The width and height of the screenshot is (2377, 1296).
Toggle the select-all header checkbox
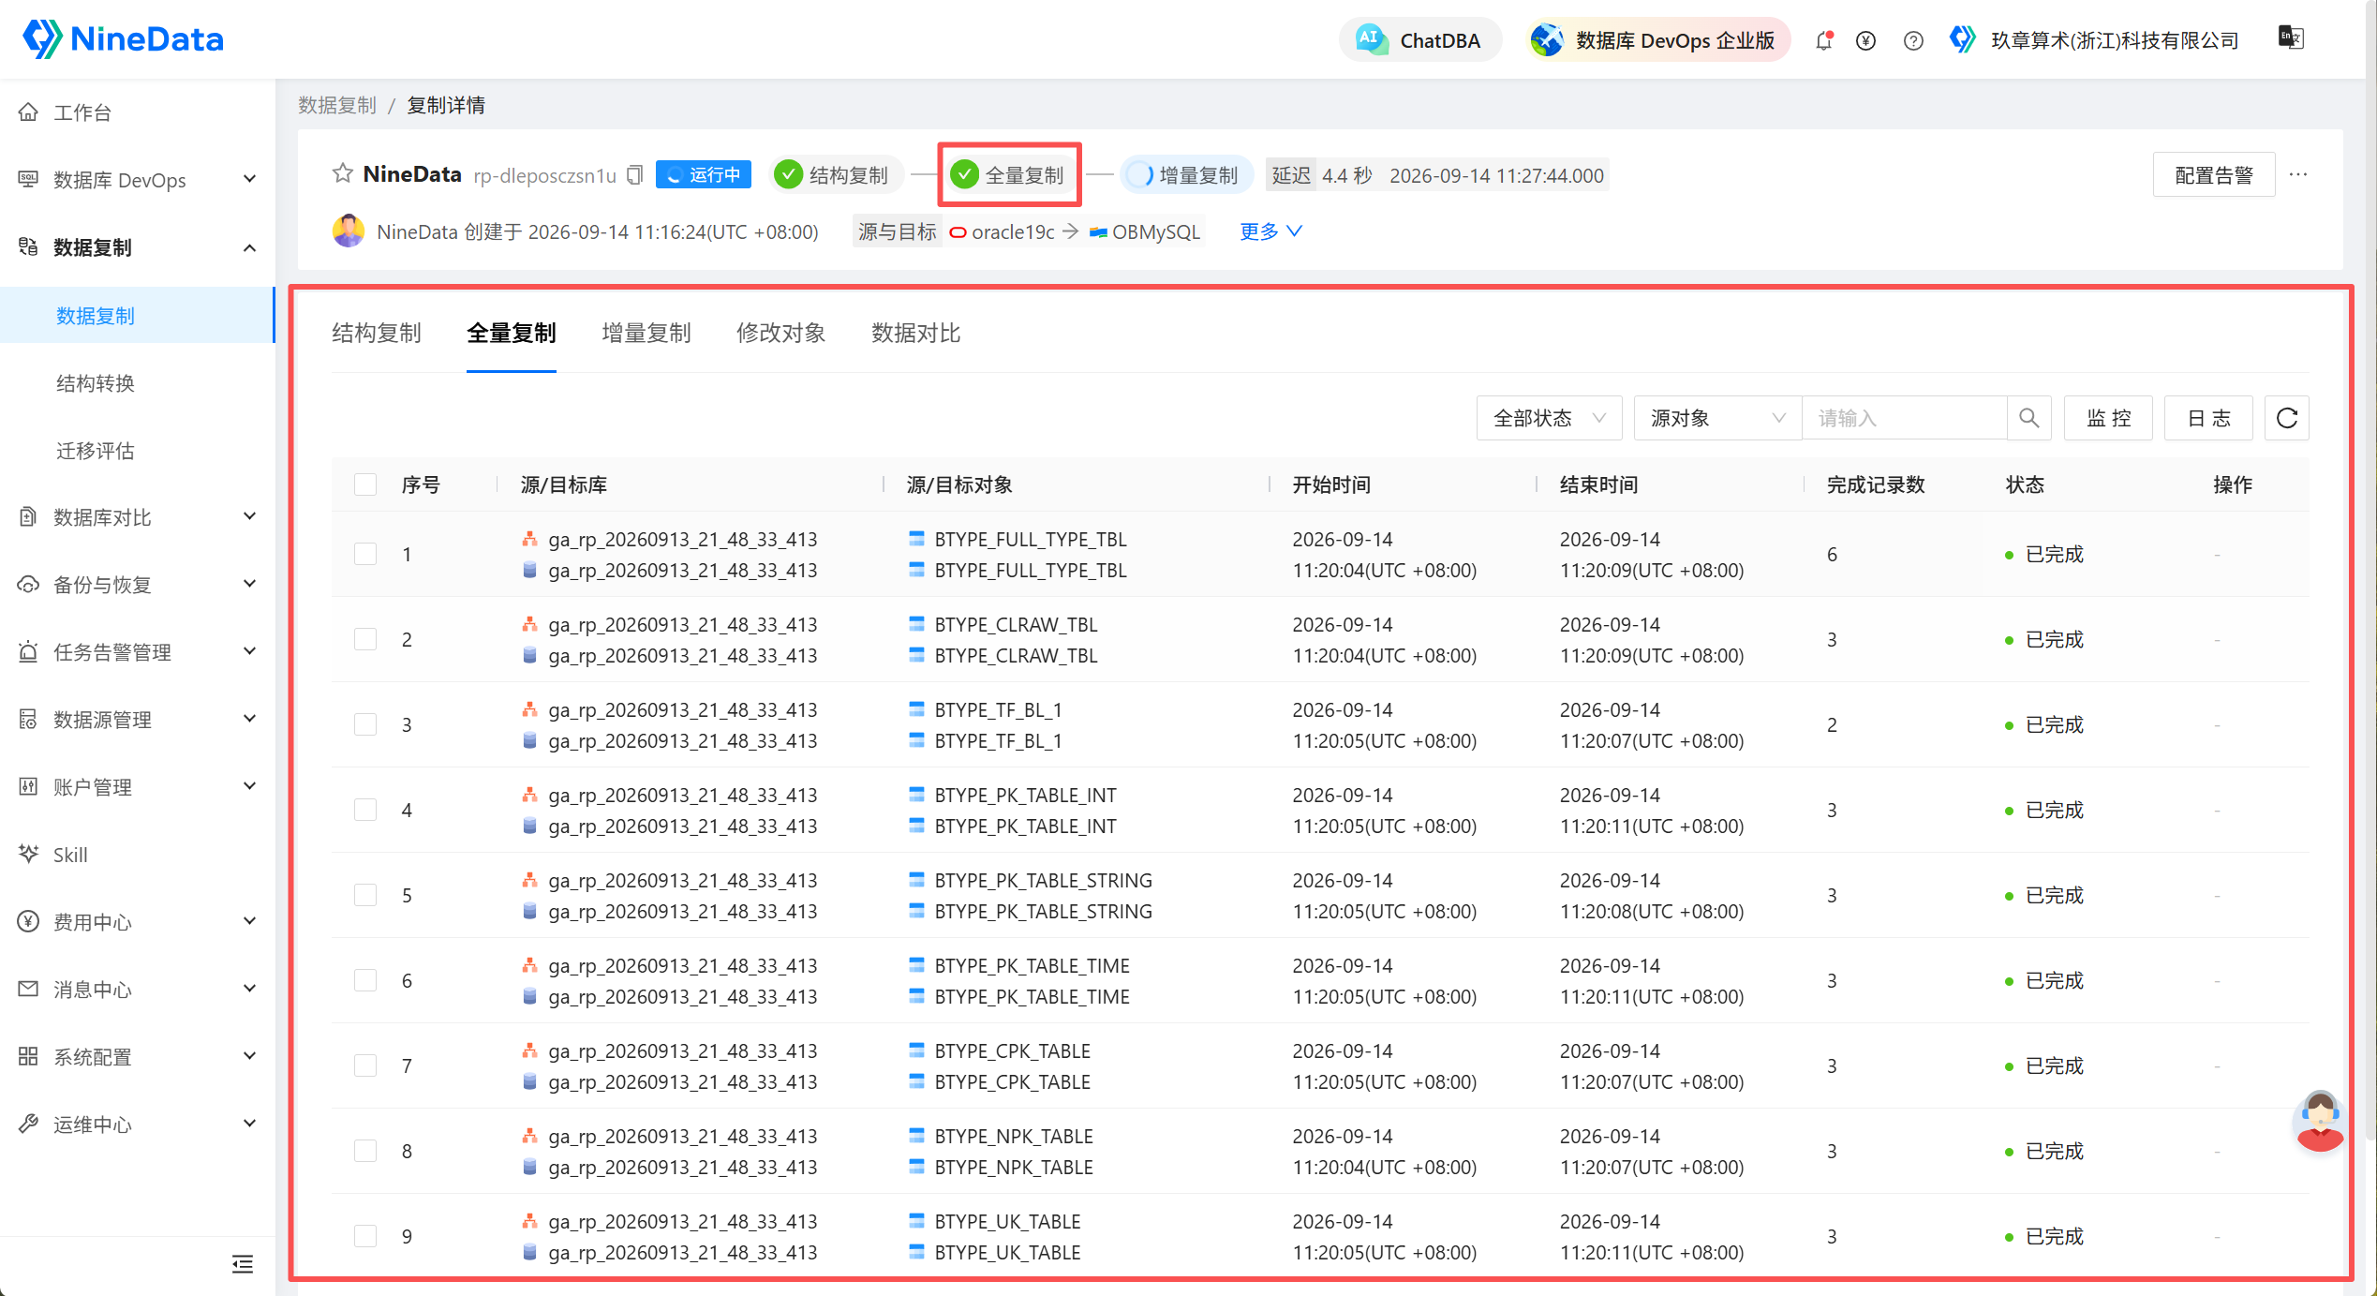pyautogui.click(x=365, y=484)
